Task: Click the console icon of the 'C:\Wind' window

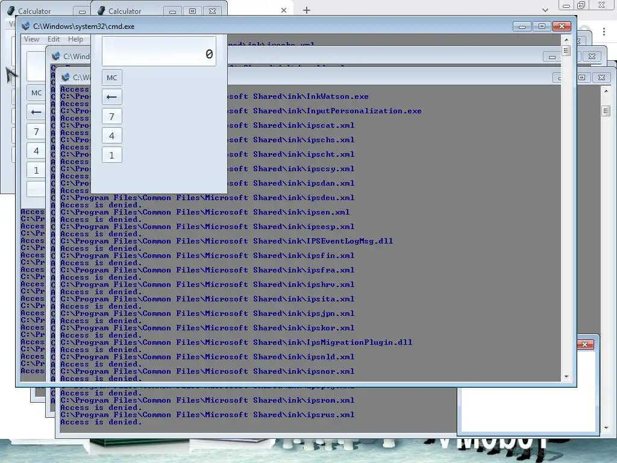Action: (x=56, y=56)
